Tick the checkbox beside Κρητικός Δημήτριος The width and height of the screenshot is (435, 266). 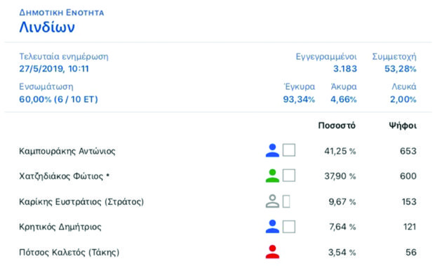[289, 226]
